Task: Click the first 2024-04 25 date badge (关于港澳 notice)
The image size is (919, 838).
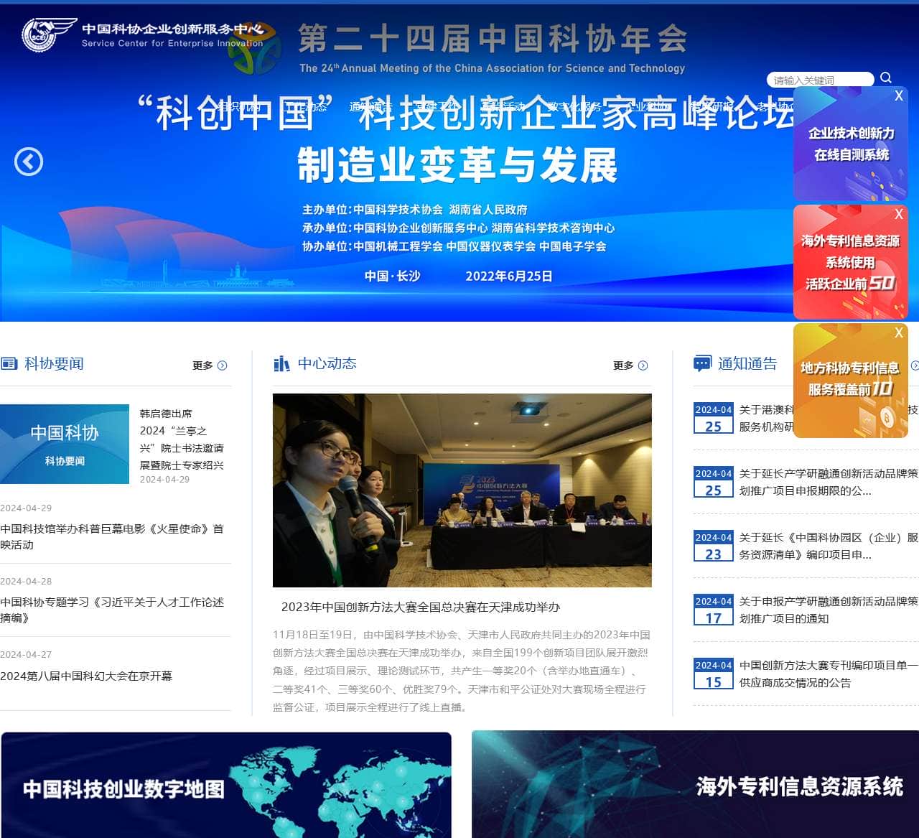Action: click(713, 418)
